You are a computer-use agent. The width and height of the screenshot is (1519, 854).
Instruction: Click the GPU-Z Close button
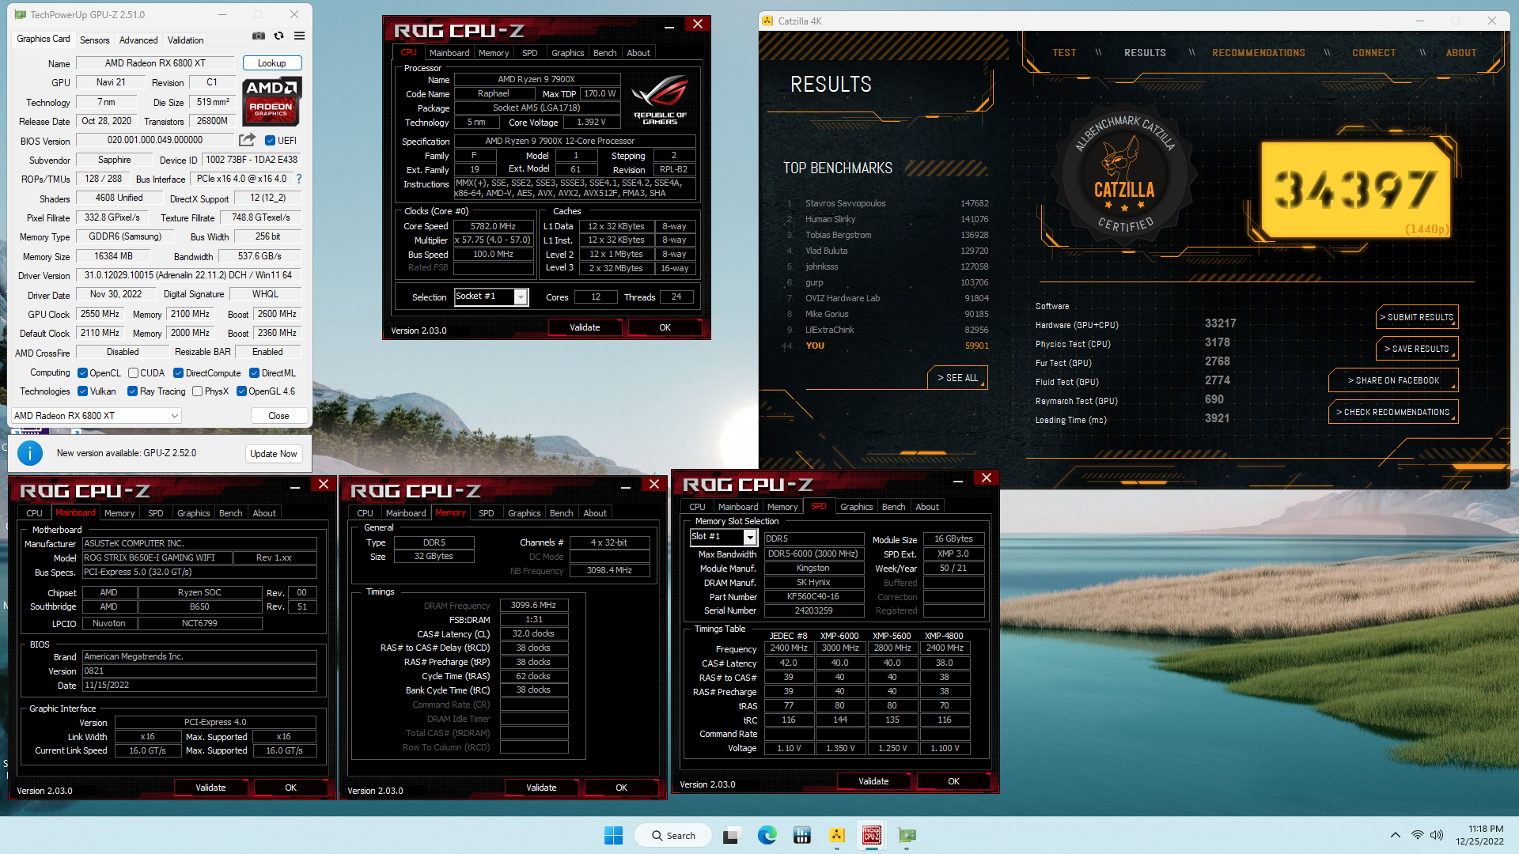tap(278, 416)
